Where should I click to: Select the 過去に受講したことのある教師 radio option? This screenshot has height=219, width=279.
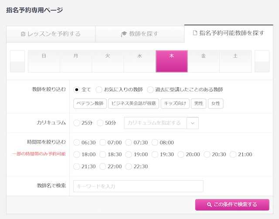[x=150, y=90]
